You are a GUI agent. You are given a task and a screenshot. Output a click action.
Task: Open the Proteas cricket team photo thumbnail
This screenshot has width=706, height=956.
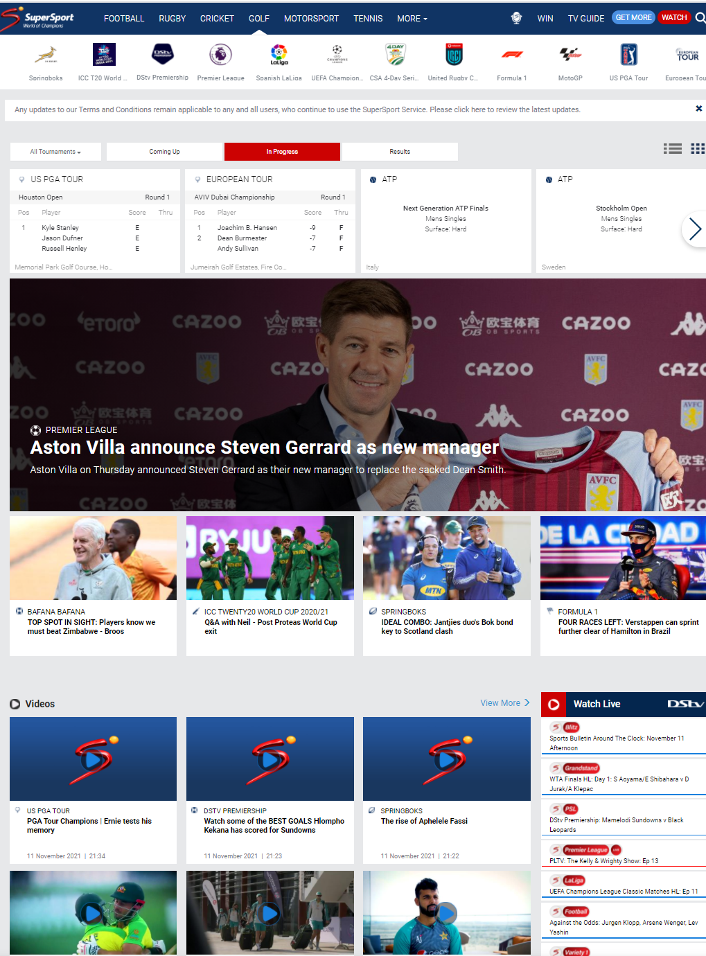270,558
